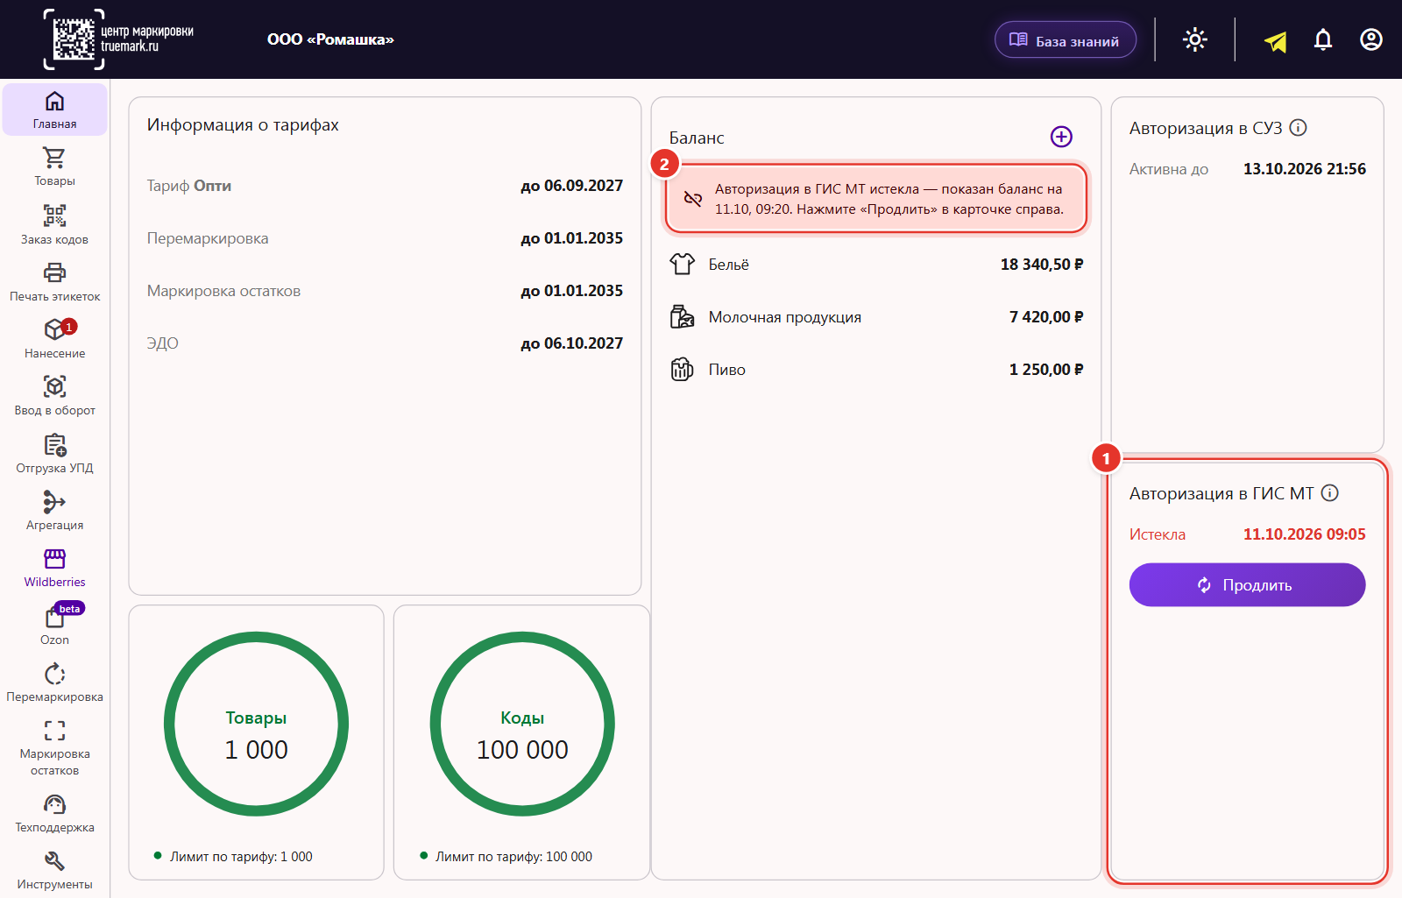Click 'Лимит по тарифу: 100 000' text

click(x=513, y=857)
